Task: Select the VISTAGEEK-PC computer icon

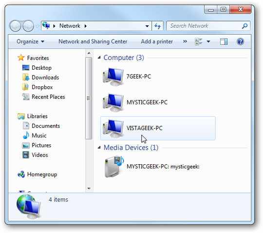Action: click(113, 128)
